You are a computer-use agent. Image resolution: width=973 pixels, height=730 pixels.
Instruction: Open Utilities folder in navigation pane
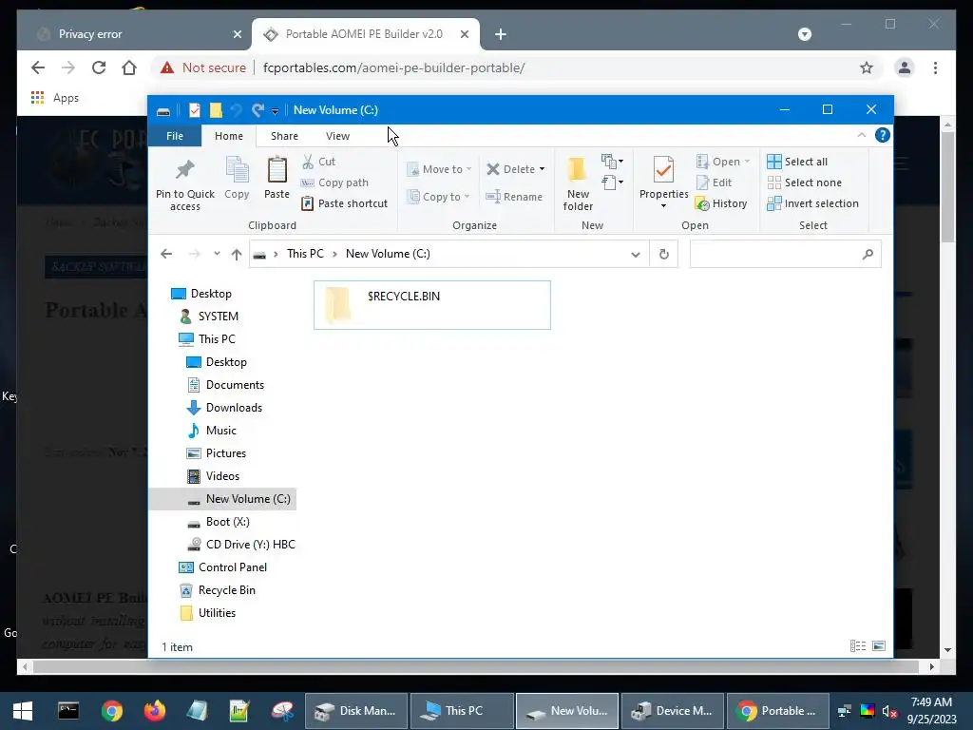pos(208,613)
